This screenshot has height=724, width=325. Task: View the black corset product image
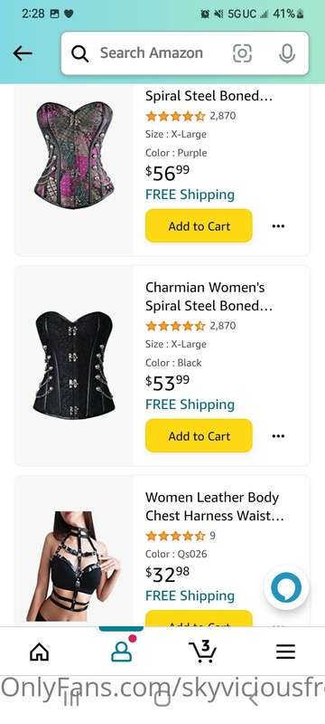click(74, 365)
